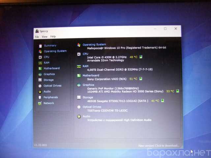Click the Storage icon in sidebar
The height and width of the screenshot is (158, 211).
pos(40,80)
